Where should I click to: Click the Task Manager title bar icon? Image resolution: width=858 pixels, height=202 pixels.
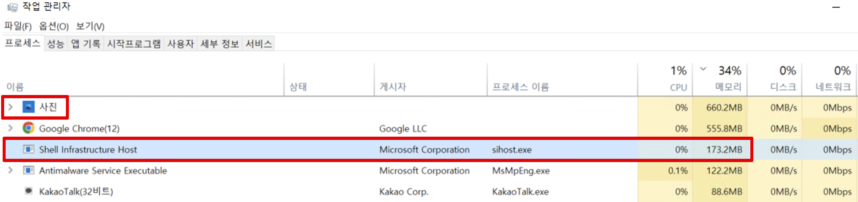[x=12, y=6]
